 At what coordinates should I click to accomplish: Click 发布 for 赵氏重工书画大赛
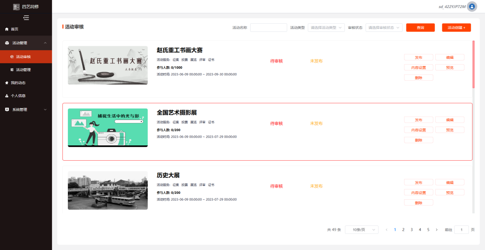click(x=419, y=57)
